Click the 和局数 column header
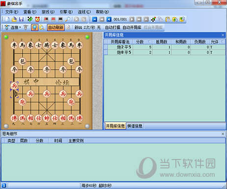227x189 pixels. pos(181,42)
